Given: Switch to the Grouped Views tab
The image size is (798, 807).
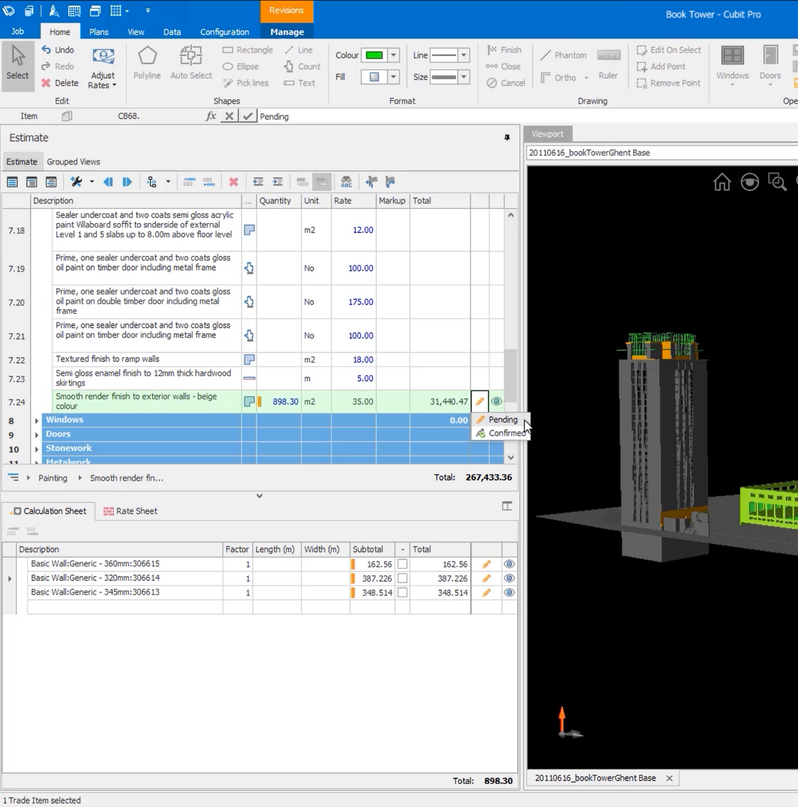Looking at the screenshot, I should pos(73,162).
